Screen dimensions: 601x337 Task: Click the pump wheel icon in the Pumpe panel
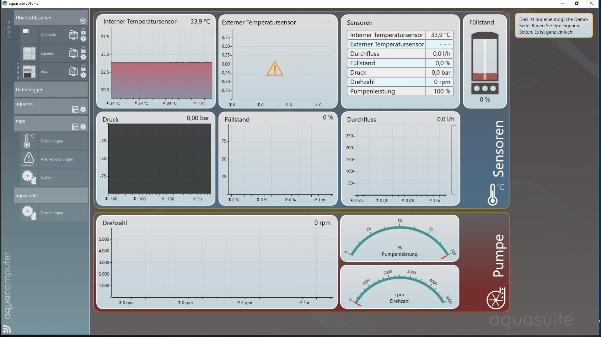pyautogui.click(x=496, y=298)
